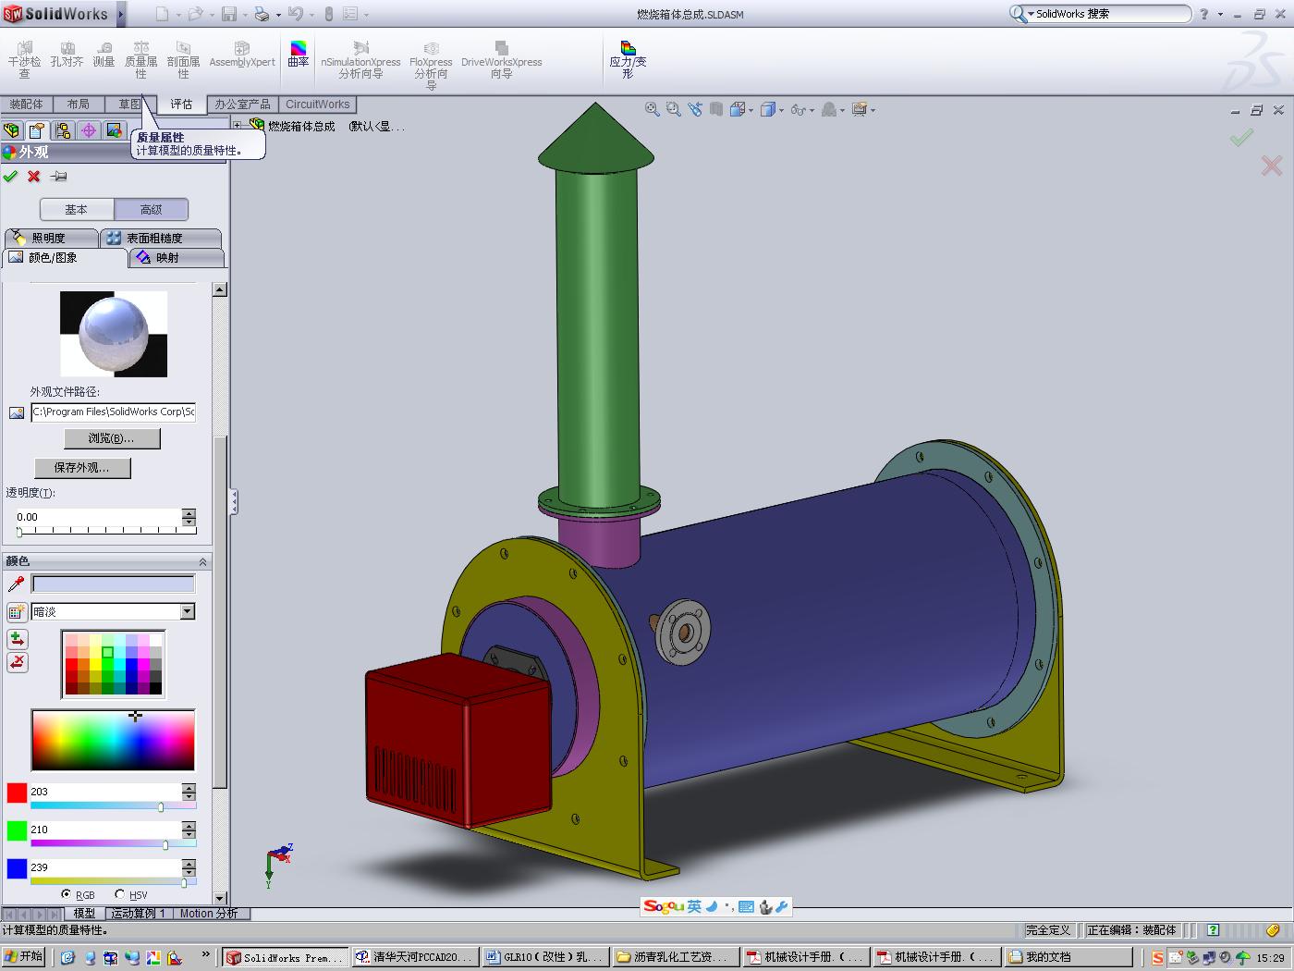This screenshot has width=1294, height=971.
Task: Start the nSimulationXpress analysis wizard
Action: [x=360, y=59]
